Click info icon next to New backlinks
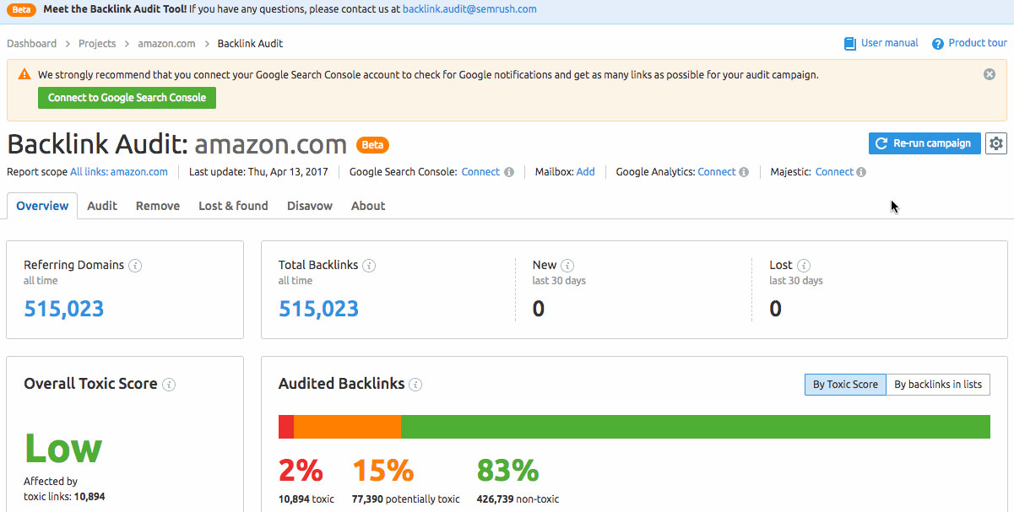 pos(567,265)
